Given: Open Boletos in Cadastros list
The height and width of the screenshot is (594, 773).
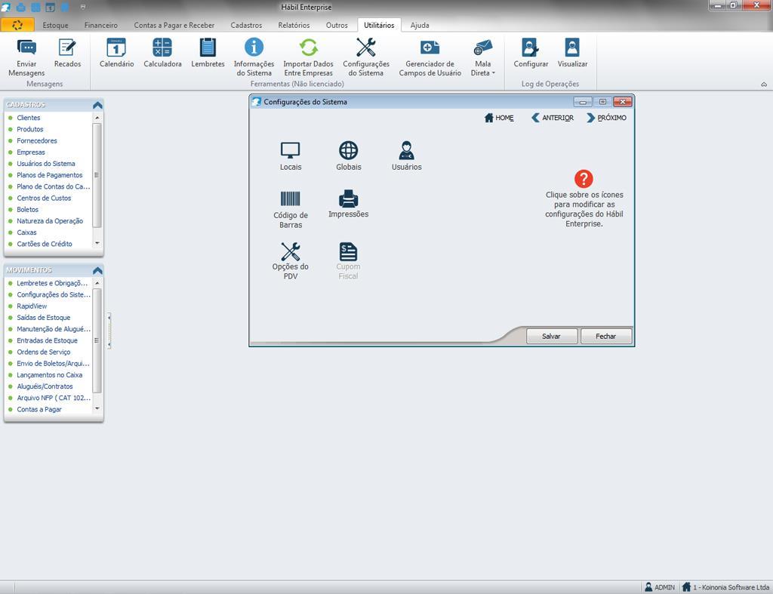Looking at the screenshot, I should 28,210.
